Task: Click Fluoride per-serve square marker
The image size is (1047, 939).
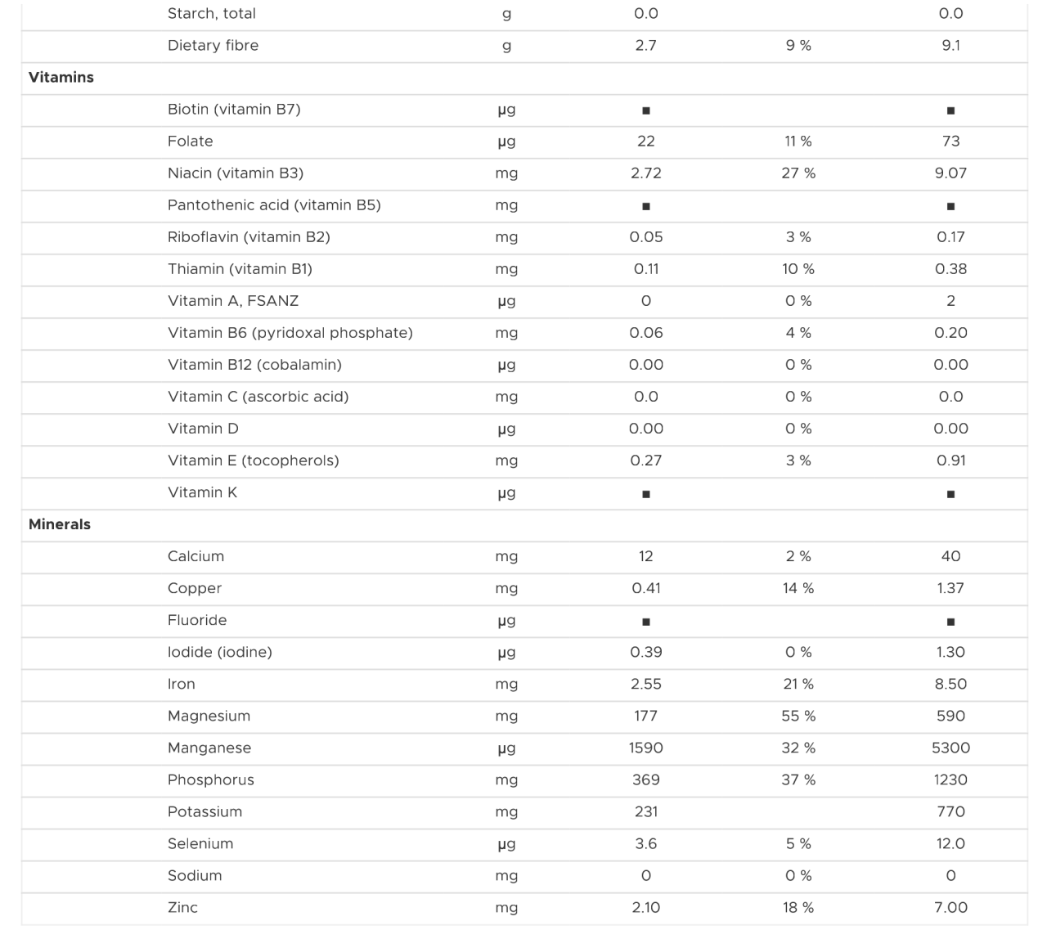Action: tap(645, 622)
